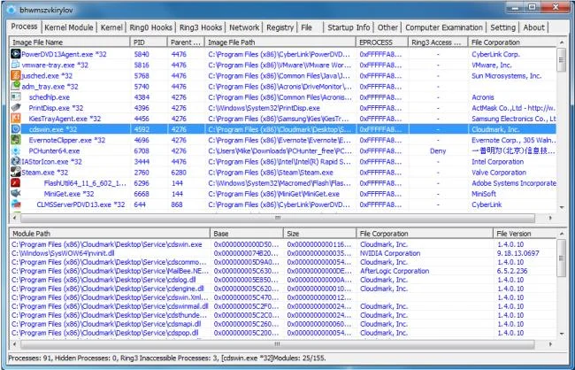Sort modules by Size column header
The height and width of the screenshot is (370, 575).
[319, 234]
